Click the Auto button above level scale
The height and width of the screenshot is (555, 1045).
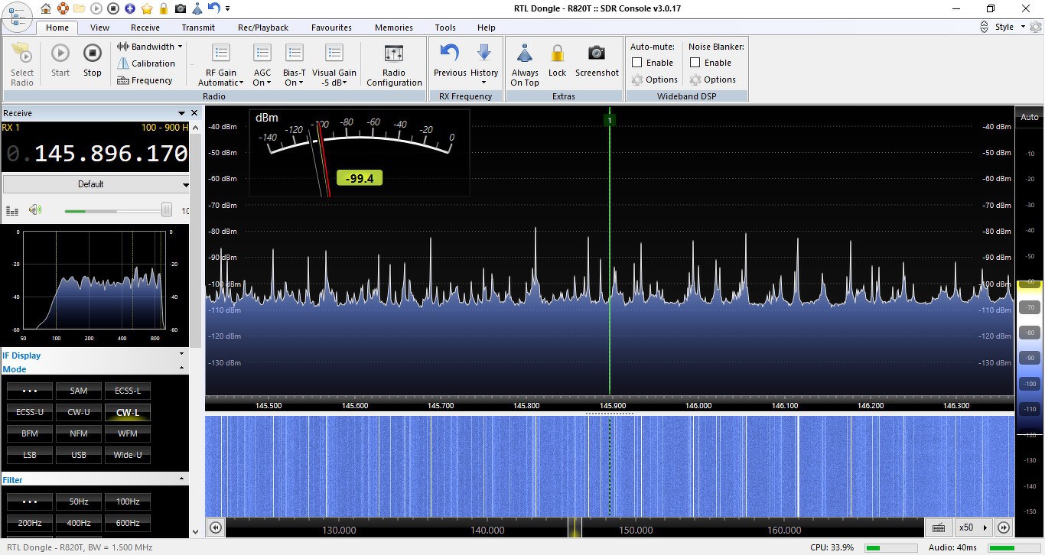[1030, 117]
